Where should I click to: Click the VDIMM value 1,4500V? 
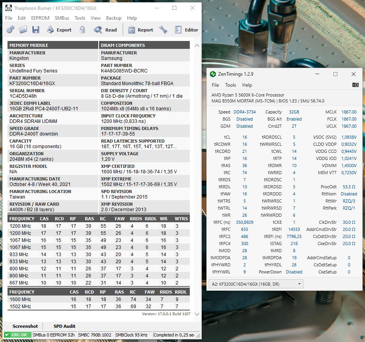[x=349, y=165]
